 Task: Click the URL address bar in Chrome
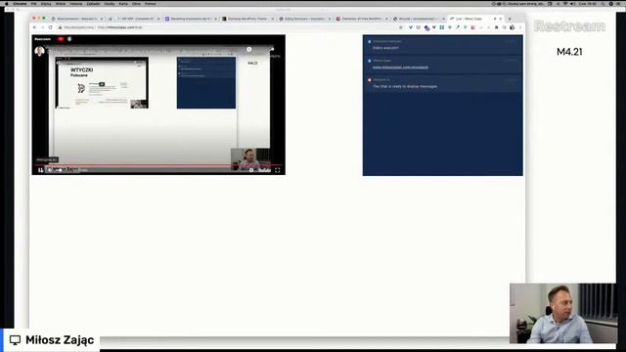point(228,27)
